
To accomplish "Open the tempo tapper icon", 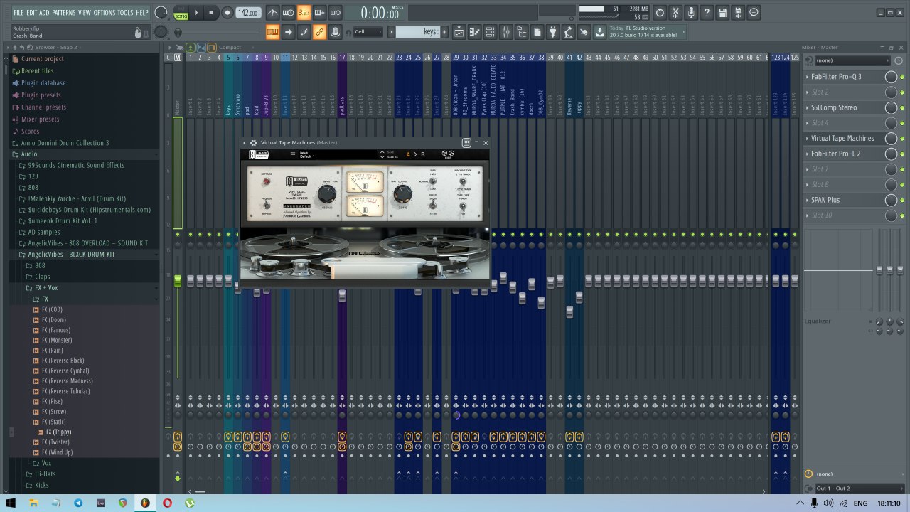I will click(x=568, y=32).
